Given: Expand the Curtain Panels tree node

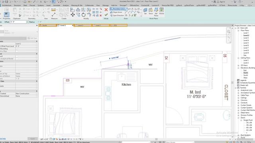Looking at the screenshot, I should click(238, 105).
